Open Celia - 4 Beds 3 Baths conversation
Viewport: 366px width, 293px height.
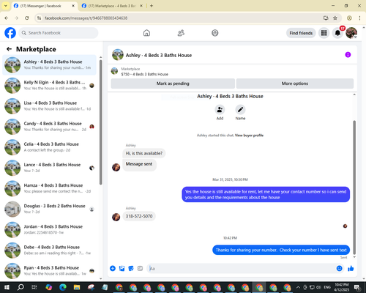[x=49, y=147]
